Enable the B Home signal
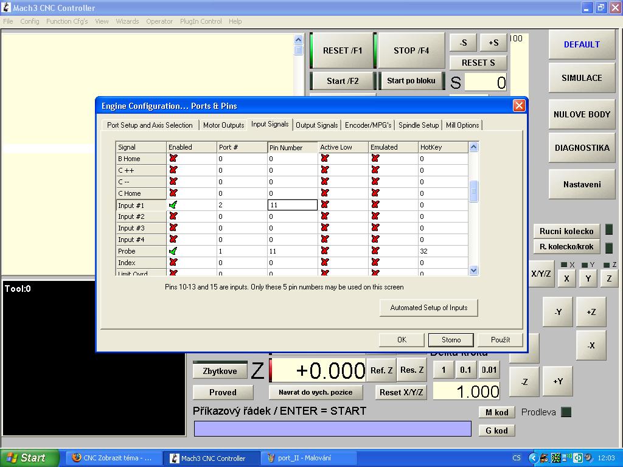This screenshot has height=467, width=623. coord(173,159)
